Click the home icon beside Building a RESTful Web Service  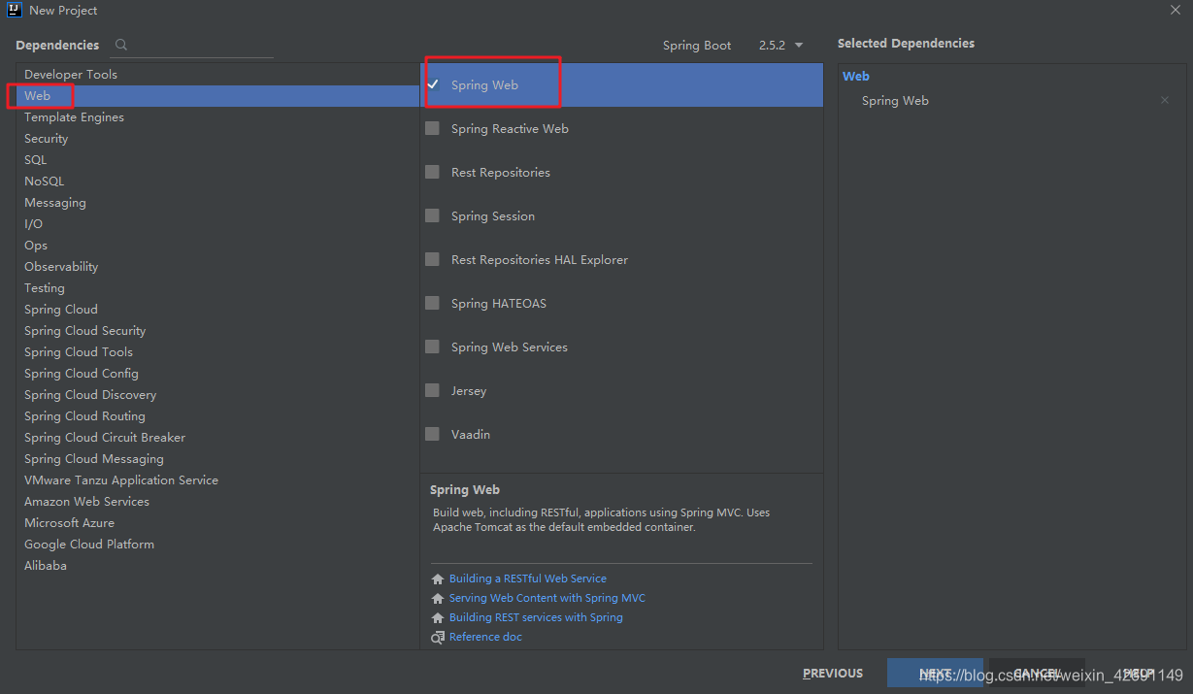tap(438, 579)
